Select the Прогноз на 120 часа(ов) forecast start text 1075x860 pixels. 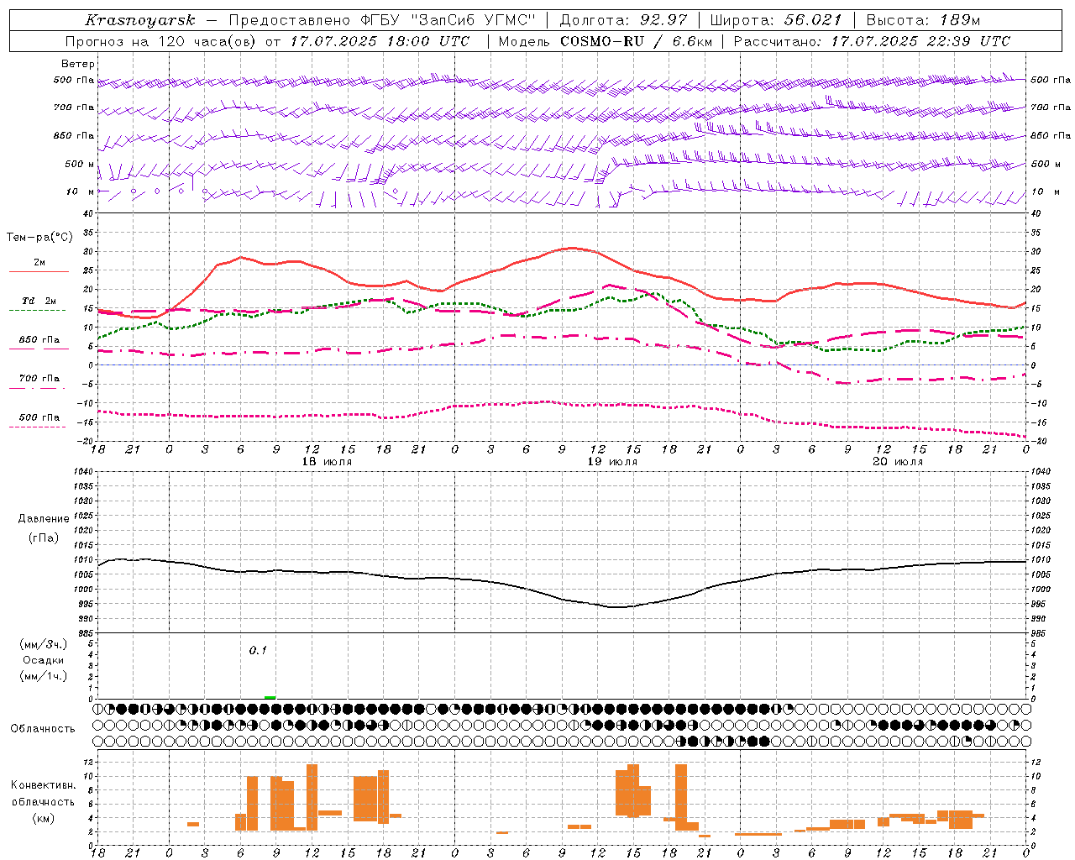[267, 41]
